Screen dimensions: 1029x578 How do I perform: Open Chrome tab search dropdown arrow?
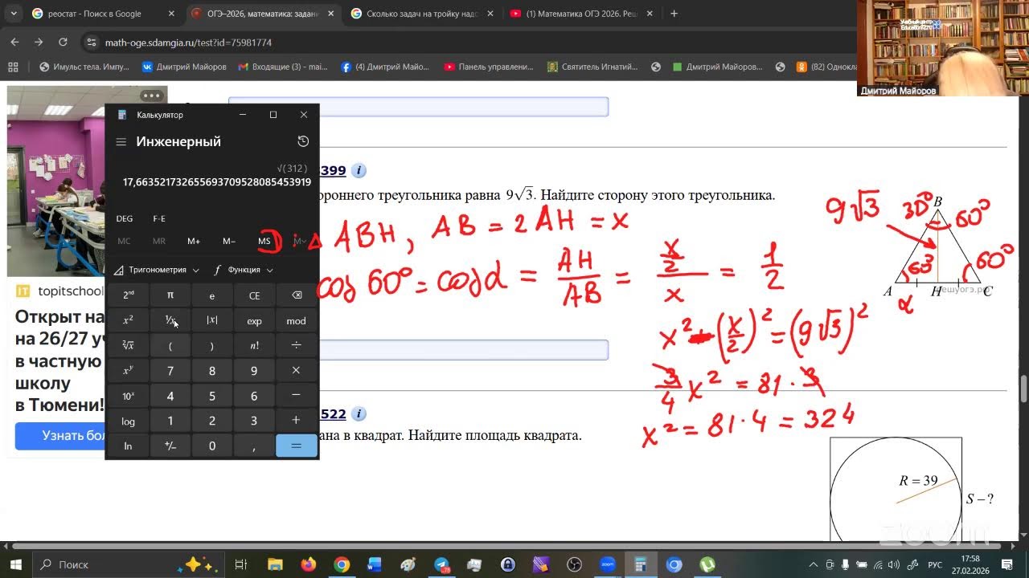13,14
